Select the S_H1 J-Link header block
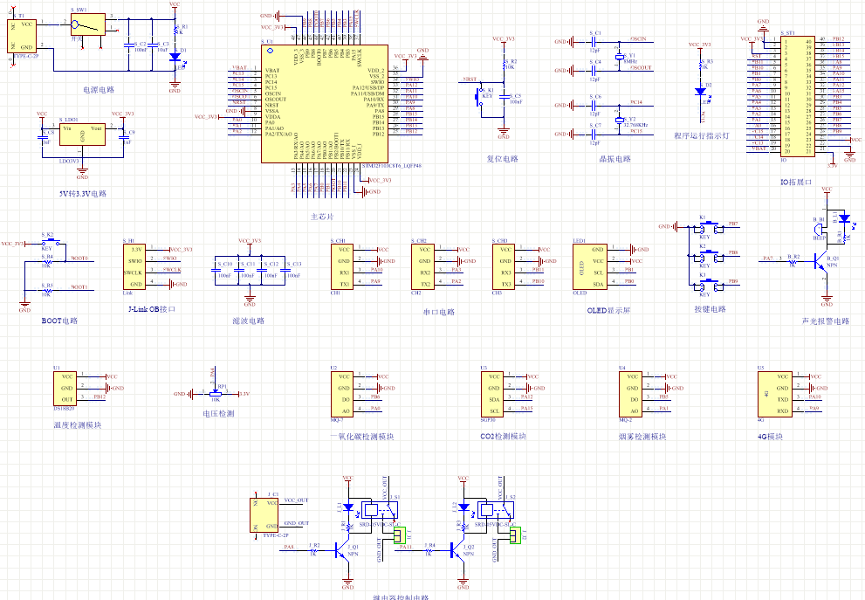This screenshot has width=865, height=600. pos(134,267)
